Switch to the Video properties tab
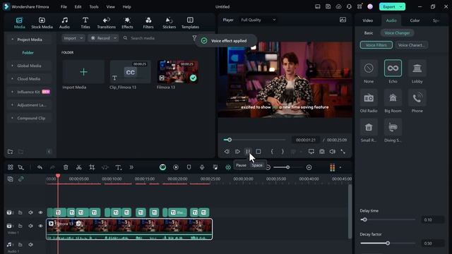This screenshot has width=452, height=254. tap(367, 20)
